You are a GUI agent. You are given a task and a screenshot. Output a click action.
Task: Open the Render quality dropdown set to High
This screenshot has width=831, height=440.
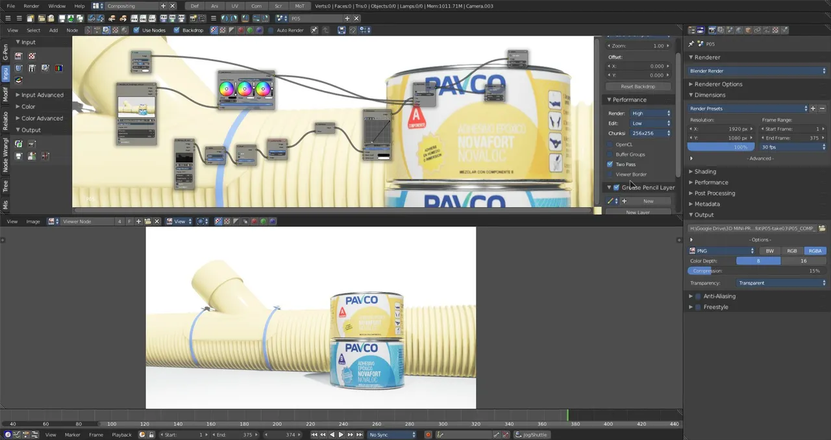651,114
